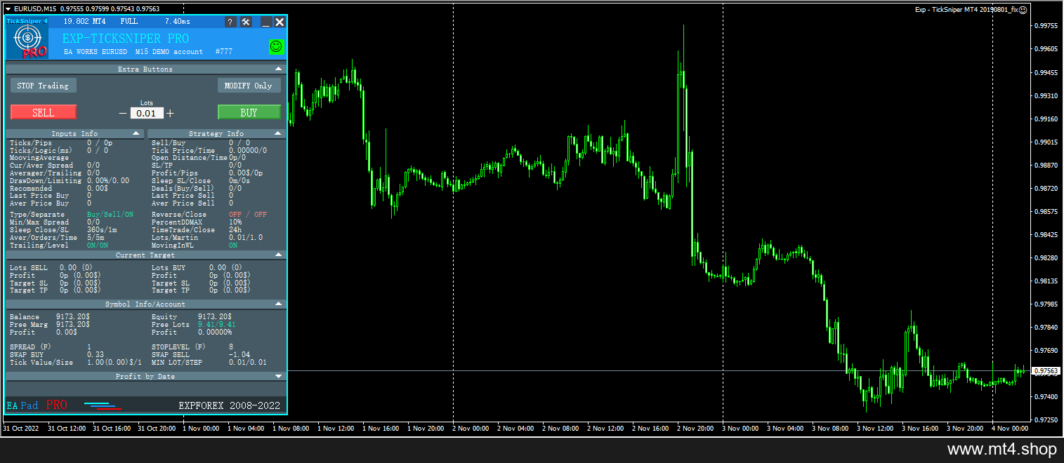Click the Sleep Close/SL 360s/1m value

click(102, 229)
